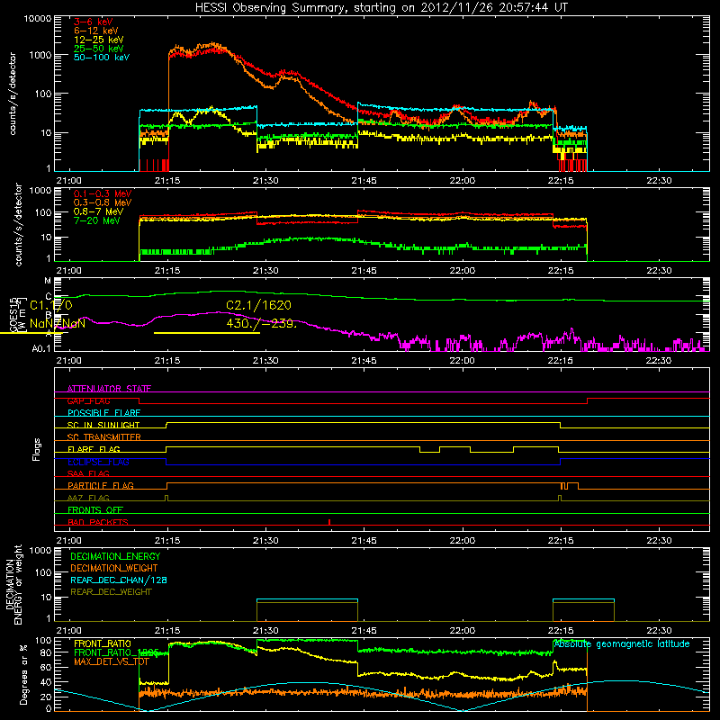
Task: Click the GOES15 axis label
Action: pyautogui.click(x=13, y=314)
